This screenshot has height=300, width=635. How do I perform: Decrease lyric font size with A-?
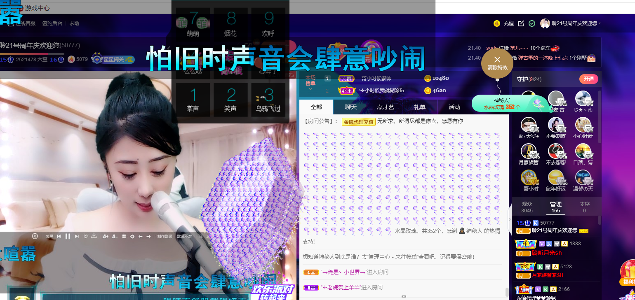pyautogui.click(x=115, y=236)
